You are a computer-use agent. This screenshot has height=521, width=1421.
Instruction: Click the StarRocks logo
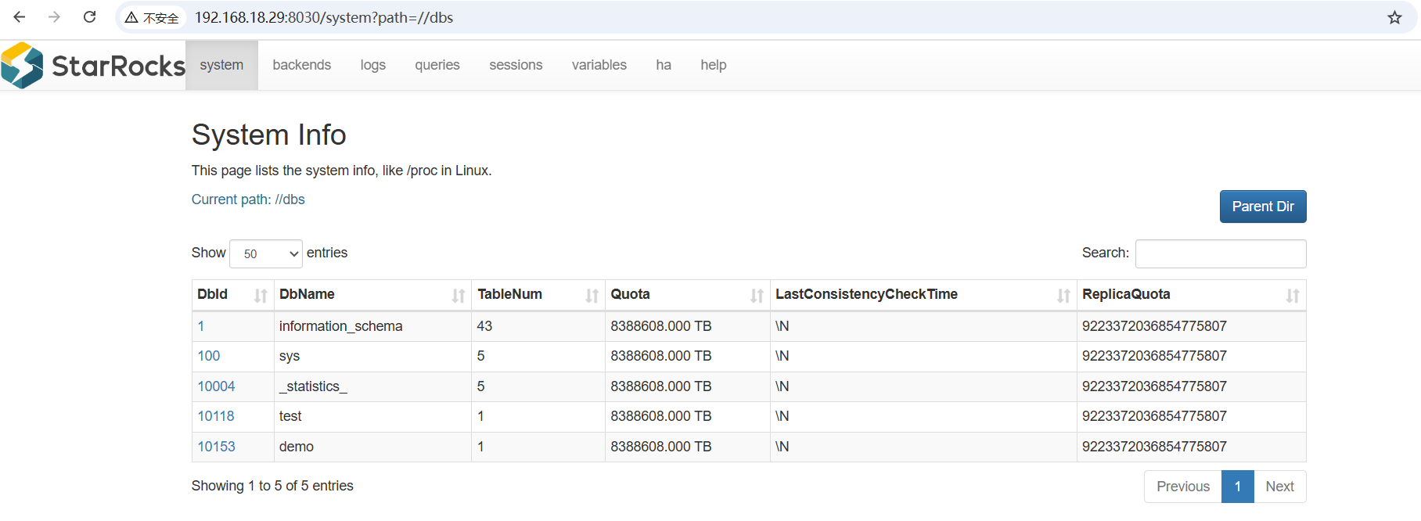[x=93, y=66]
